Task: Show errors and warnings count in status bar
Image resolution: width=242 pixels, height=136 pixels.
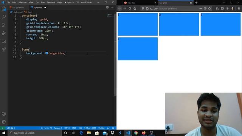Action: click(11, 128)
